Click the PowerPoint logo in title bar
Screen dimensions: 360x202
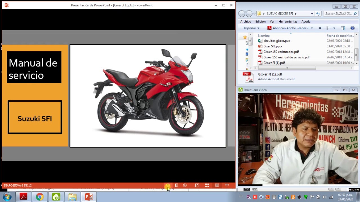tap(7, 5)
